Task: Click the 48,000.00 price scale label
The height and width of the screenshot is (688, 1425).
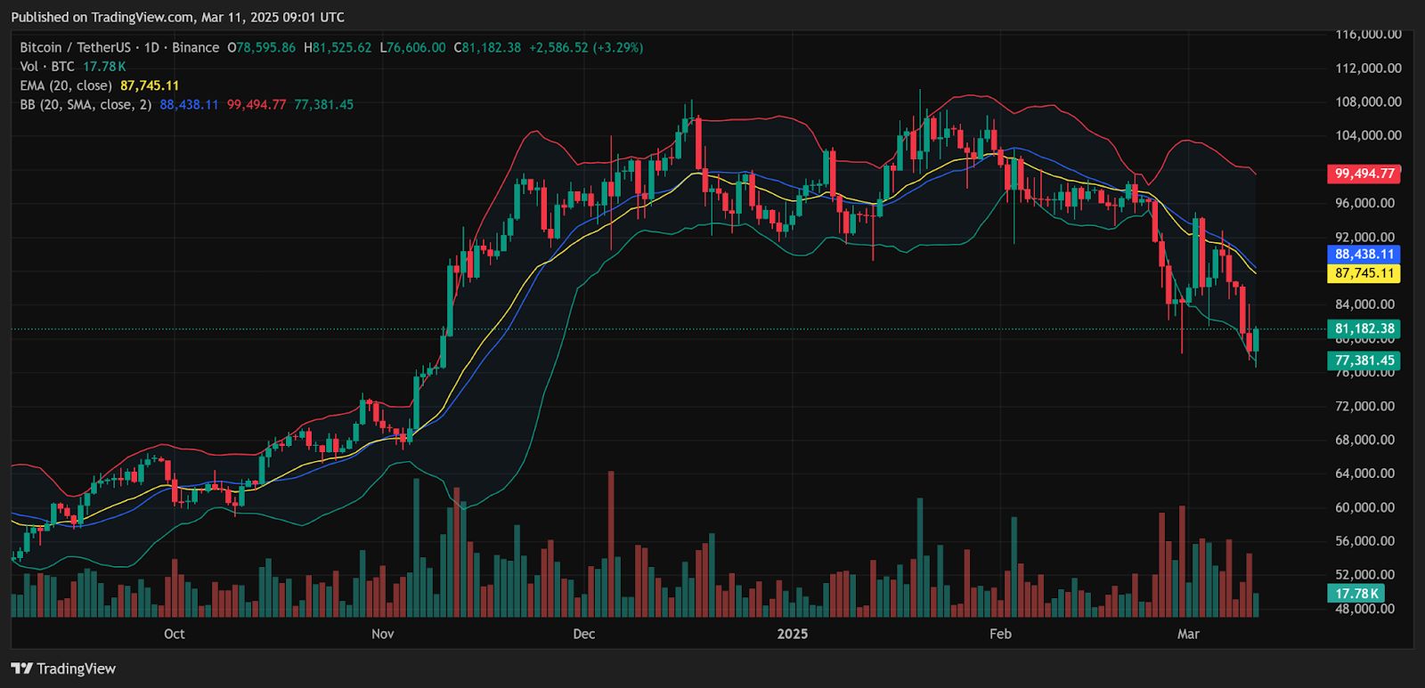Action: point(1364,609)
